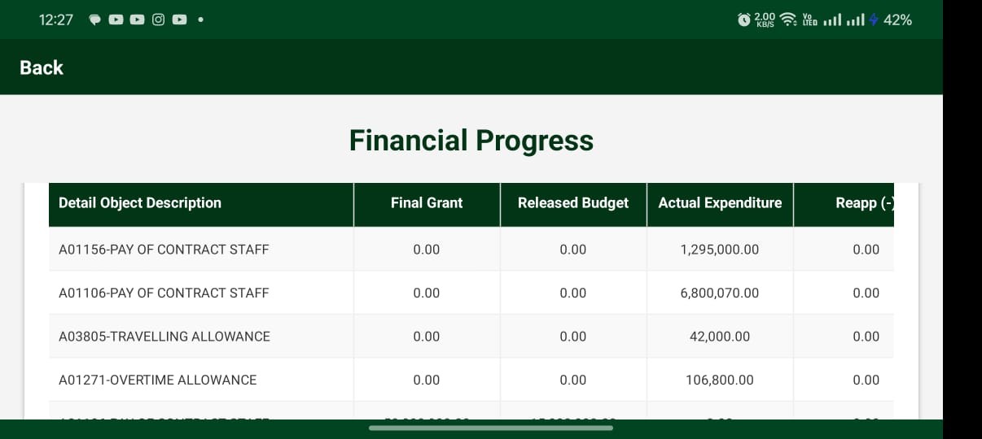
Task: Open the A01271-OVERTIME ALLOWANCE row
Action: click(x=471, y=380)
